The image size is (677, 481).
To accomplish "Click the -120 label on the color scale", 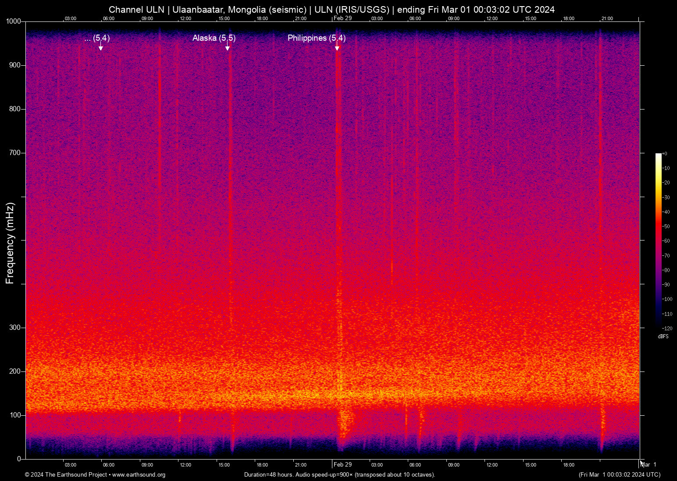I will click(667, 328).
